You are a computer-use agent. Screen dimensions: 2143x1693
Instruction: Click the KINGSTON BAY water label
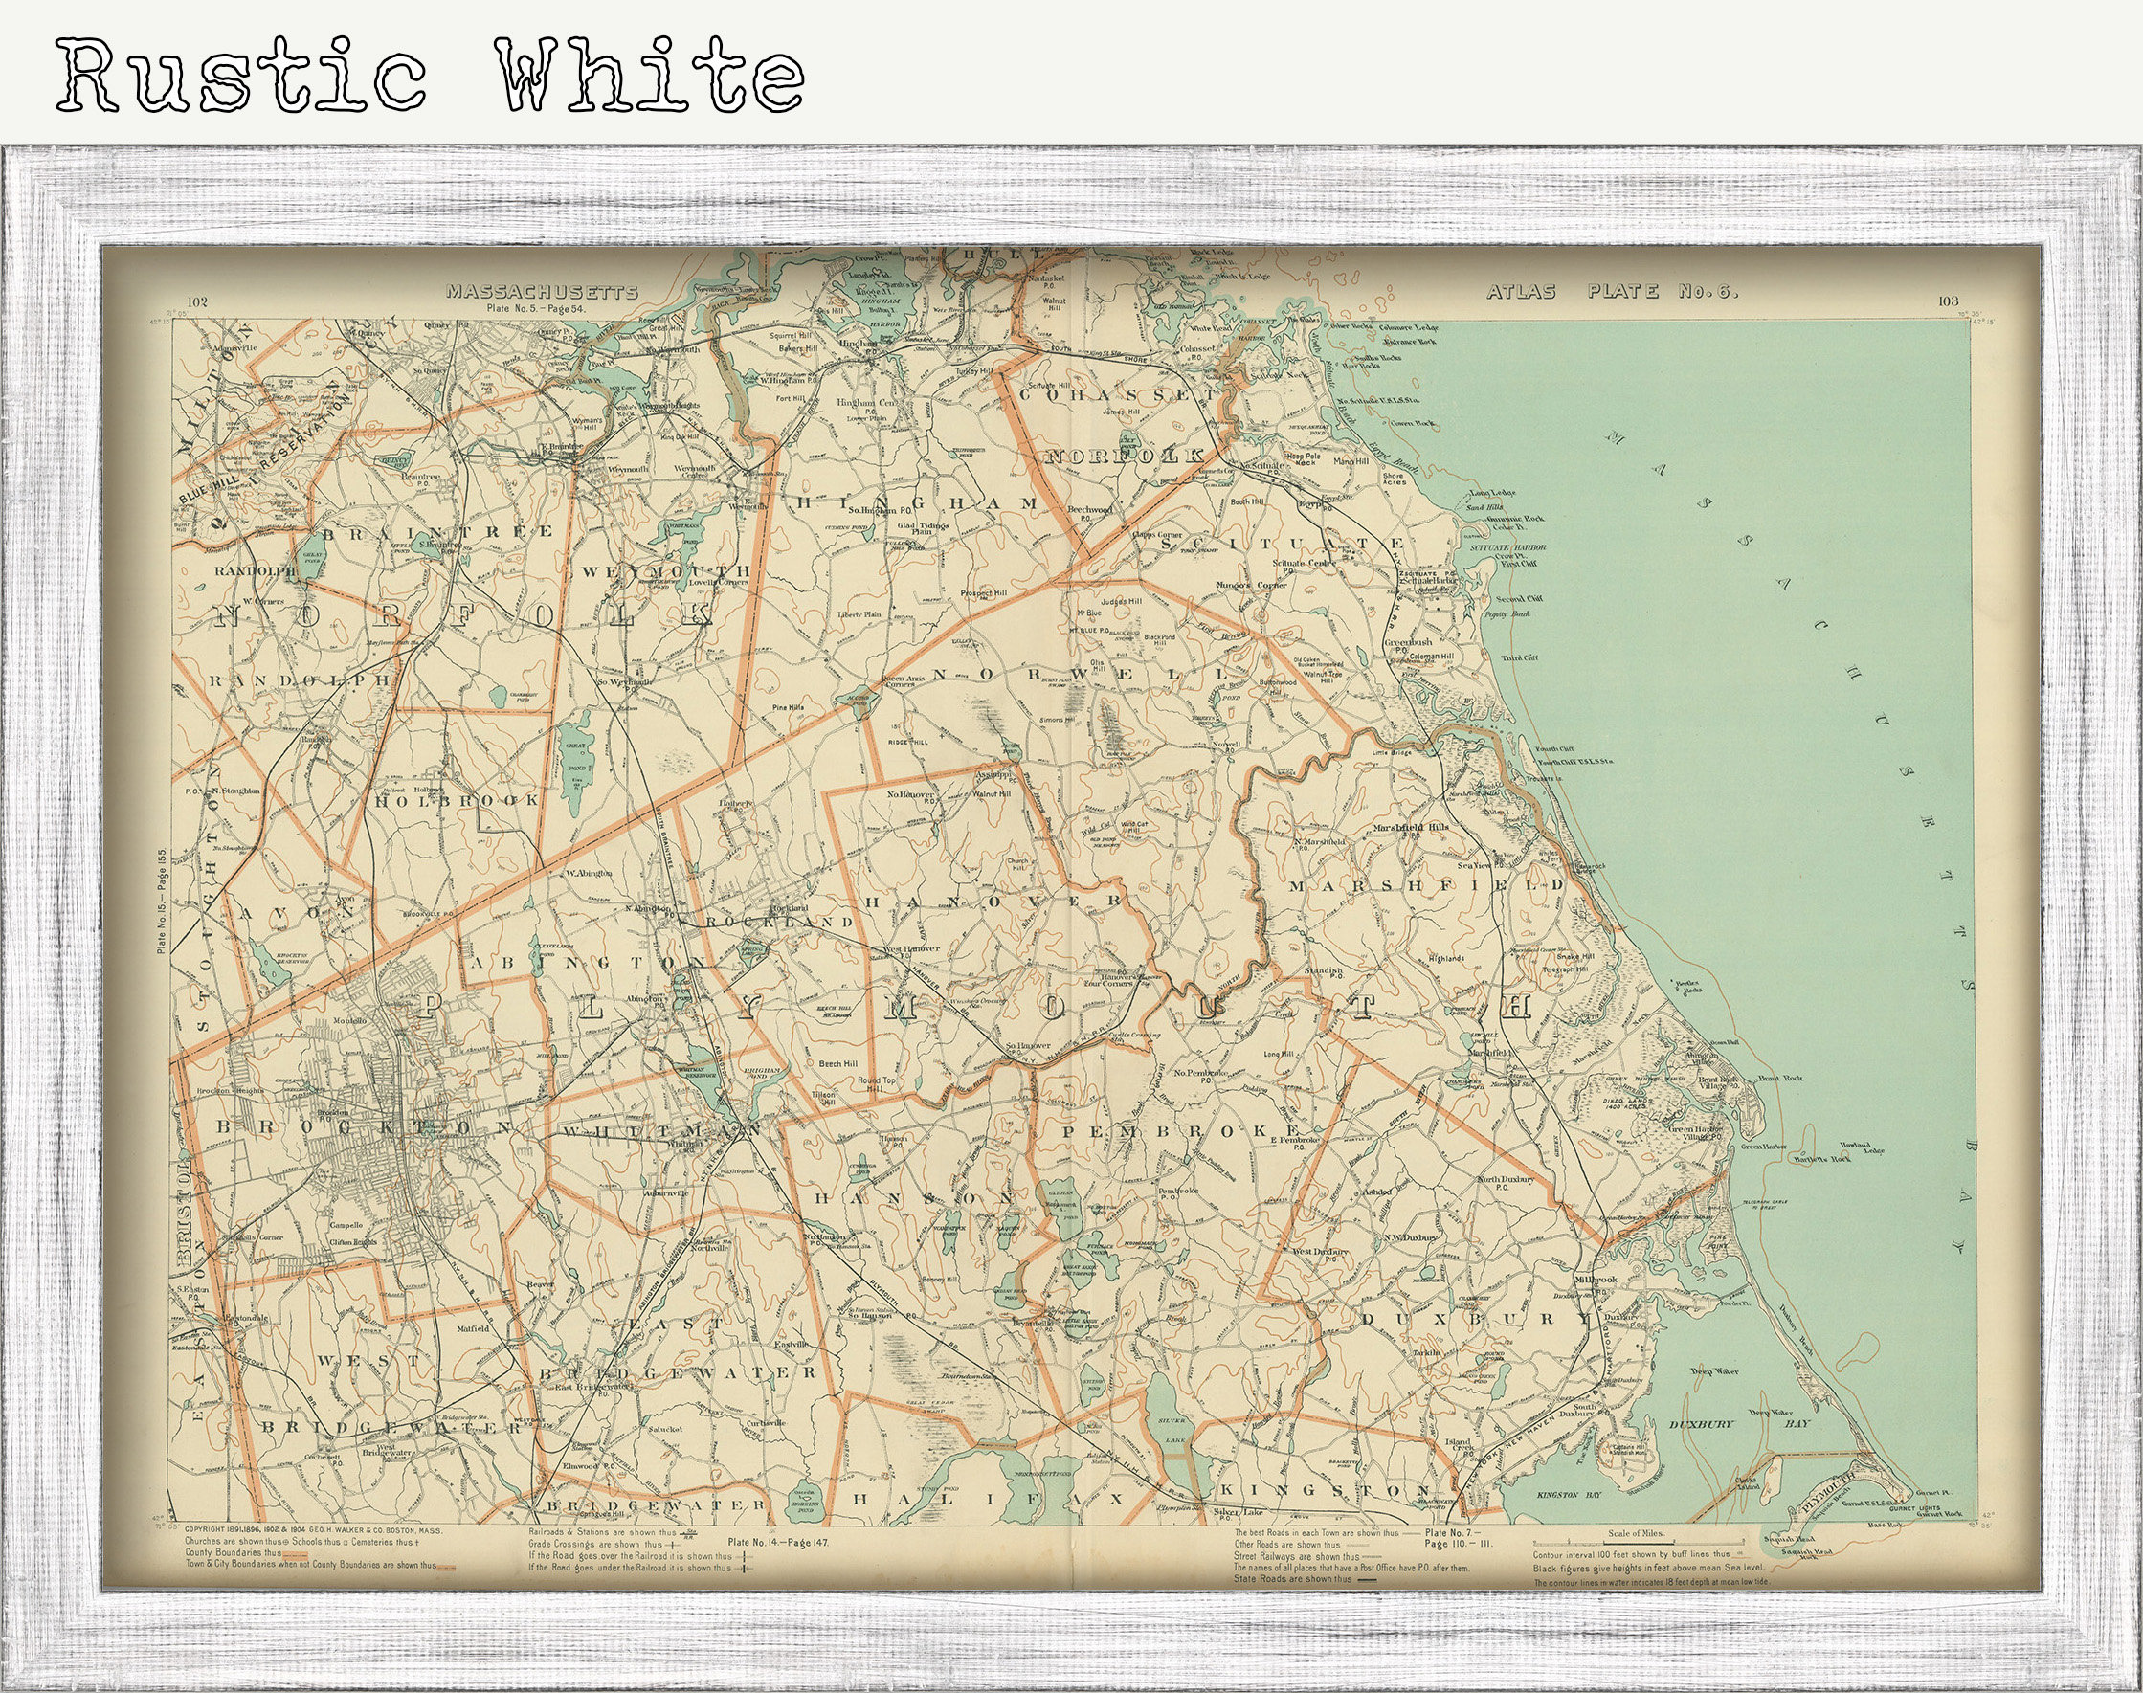(x=1569, y=1495)
